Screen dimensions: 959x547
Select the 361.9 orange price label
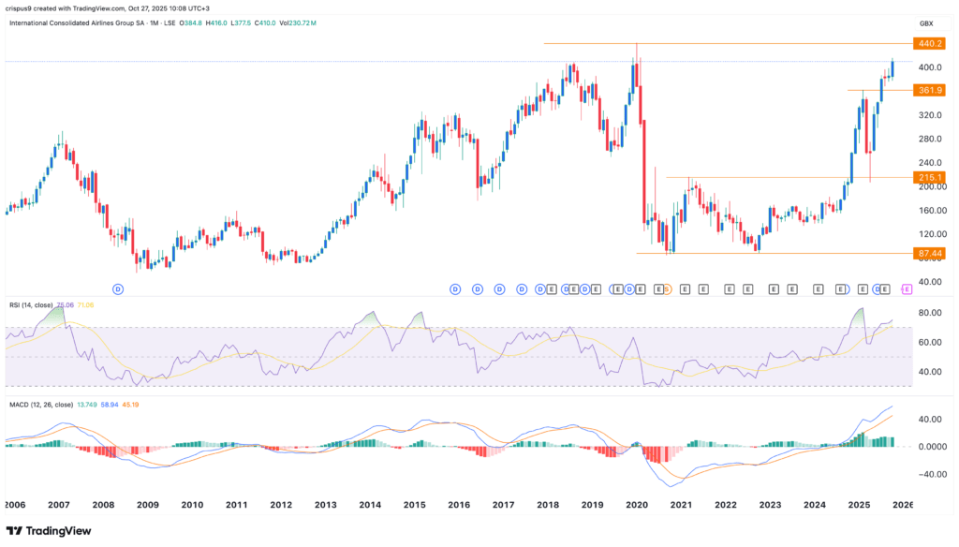[x=929, y=90]
